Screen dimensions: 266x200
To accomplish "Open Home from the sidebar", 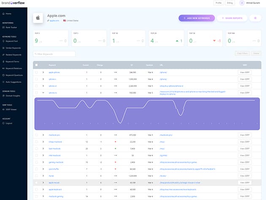I will (8, 14).
